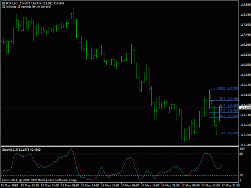Select the 117.920 price scale value
The width and height of the screenshot is (251, 188).
(x=245, y=25)
